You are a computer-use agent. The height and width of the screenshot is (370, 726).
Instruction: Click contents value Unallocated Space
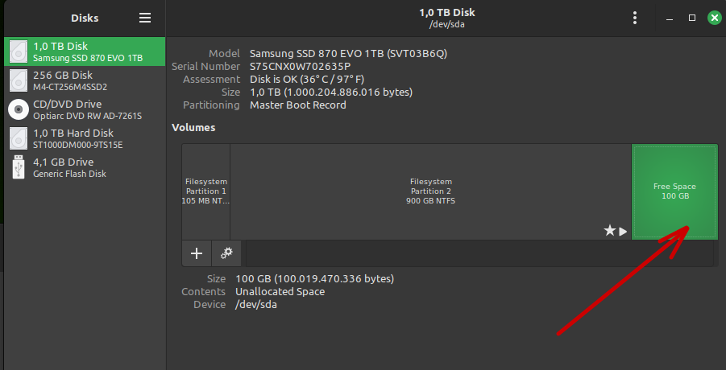pyautogui.click(x=280, y=291)
